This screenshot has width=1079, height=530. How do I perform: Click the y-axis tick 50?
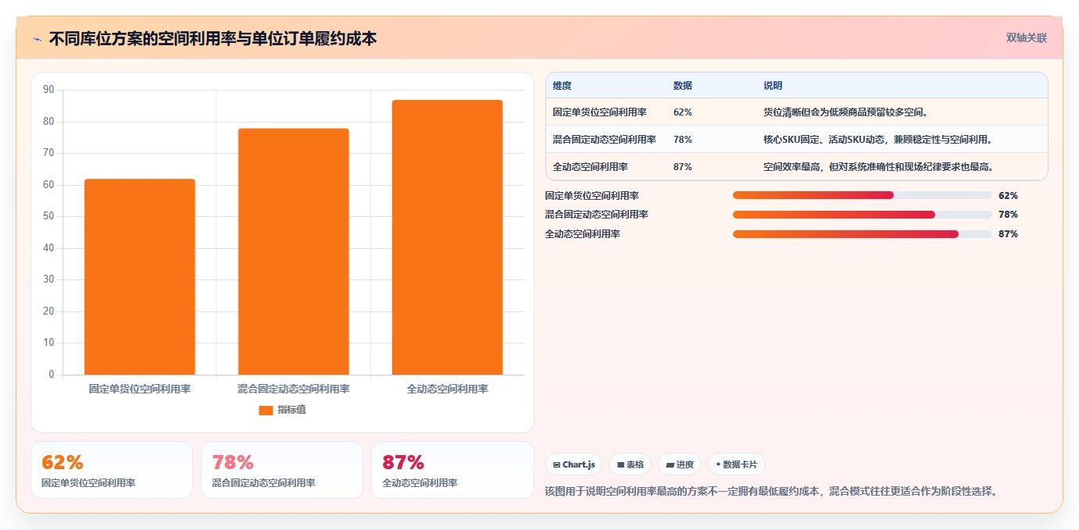pos(48,216)
